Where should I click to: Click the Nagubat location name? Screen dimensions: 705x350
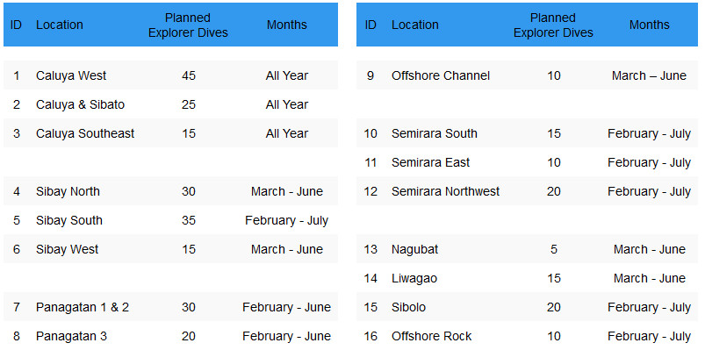point(414,249)
